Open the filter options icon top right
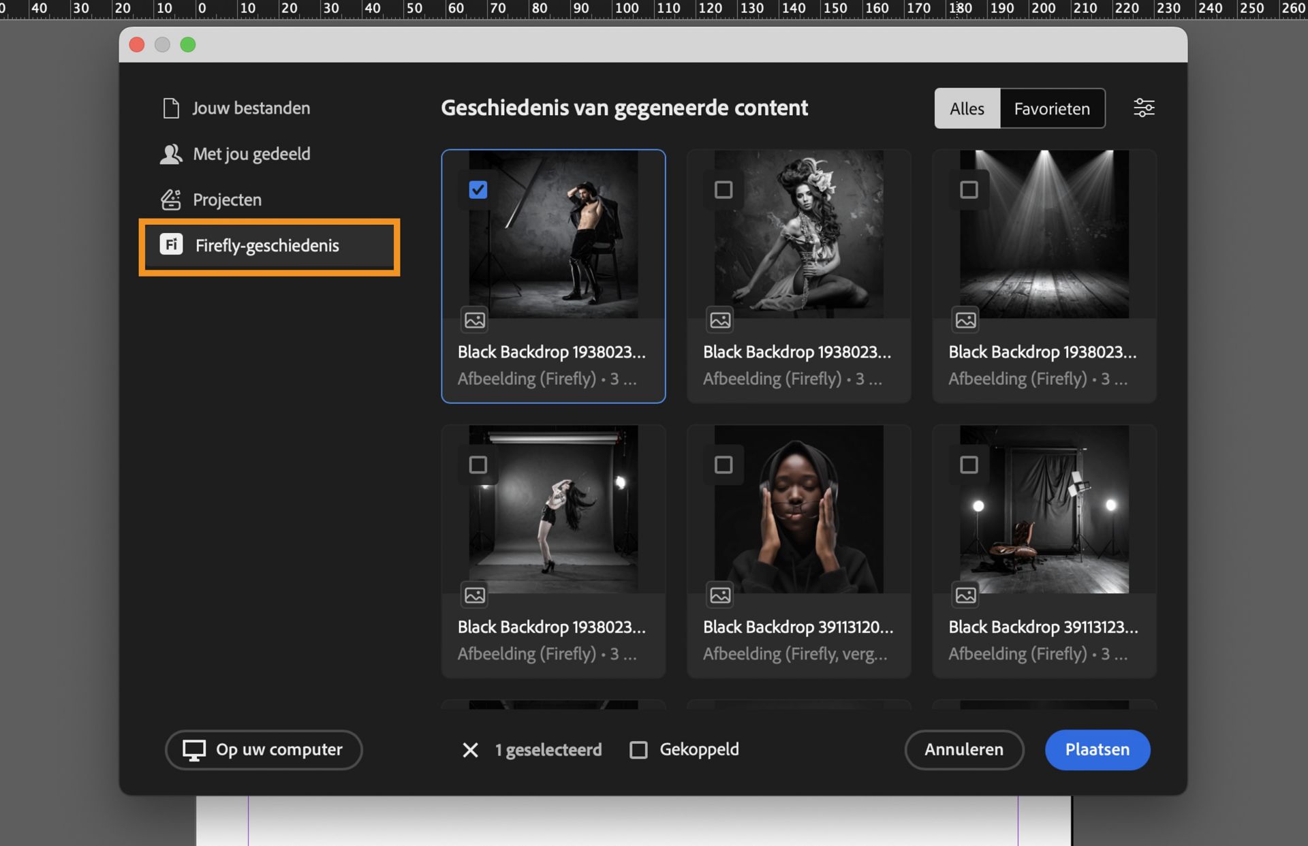This screenshot has height=846, width=1308. point(1144,107)
